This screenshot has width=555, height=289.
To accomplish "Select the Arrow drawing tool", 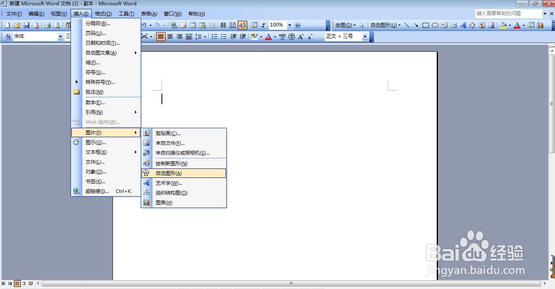I will [x=416, y=25].
